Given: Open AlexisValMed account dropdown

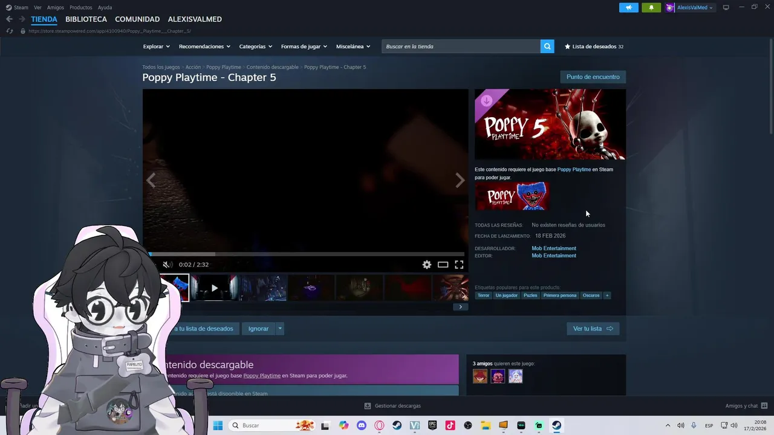Looking at the screenshot, I should pos(690,7).
